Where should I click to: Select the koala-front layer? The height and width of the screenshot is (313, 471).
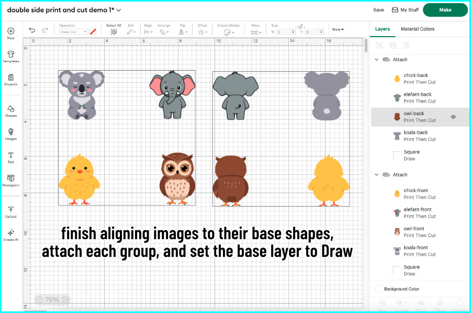[x=420, y=251]
